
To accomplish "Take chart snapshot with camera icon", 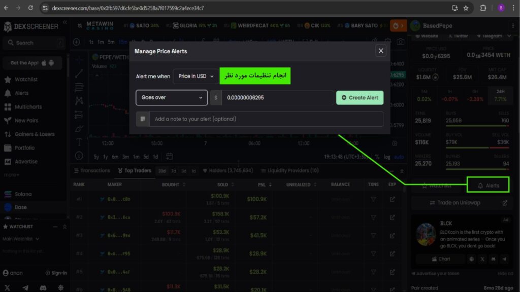I will (x=401, y=42).
